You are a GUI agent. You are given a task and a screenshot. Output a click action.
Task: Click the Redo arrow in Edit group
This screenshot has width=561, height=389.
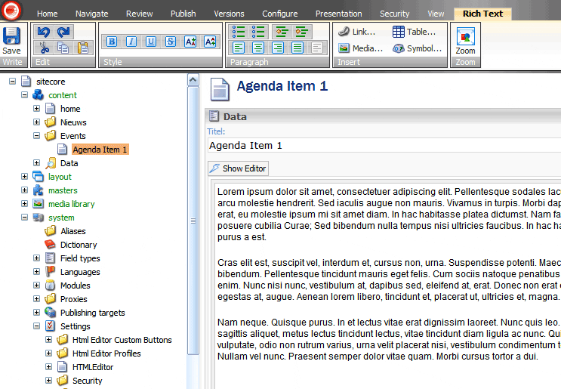point(63,32)
